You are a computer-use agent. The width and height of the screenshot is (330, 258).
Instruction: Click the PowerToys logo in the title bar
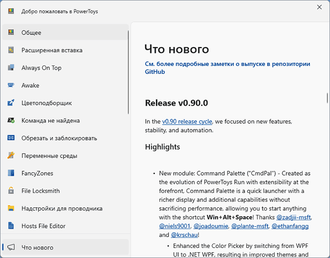(11, 11)
